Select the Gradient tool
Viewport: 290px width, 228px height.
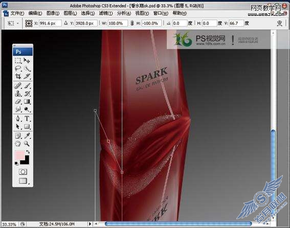click(27, 102)
